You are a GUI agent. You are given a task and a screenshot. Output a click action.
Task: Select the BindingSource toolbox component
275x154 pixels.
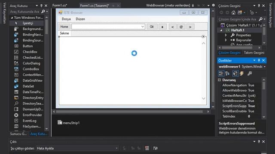(x=27, y=40)
